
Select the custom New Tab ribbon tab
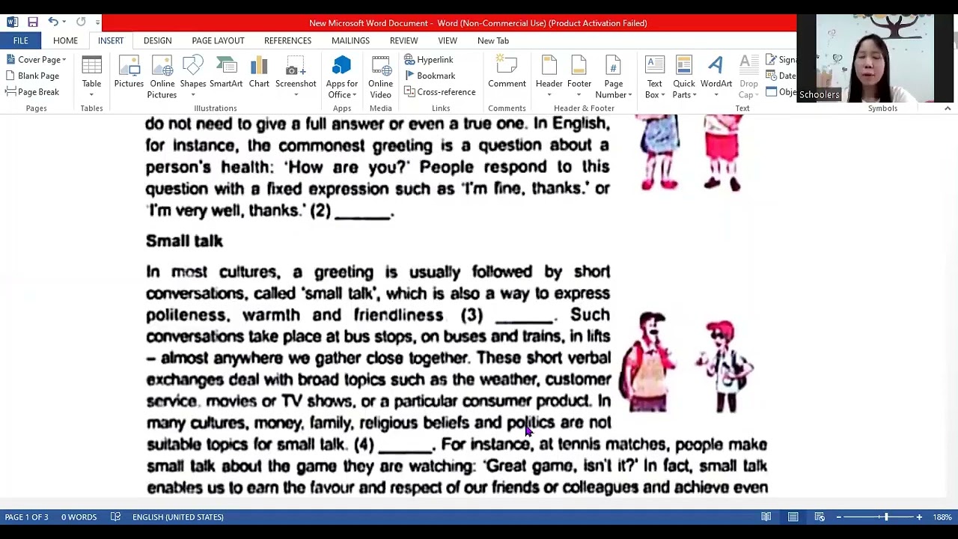(493, 40)
